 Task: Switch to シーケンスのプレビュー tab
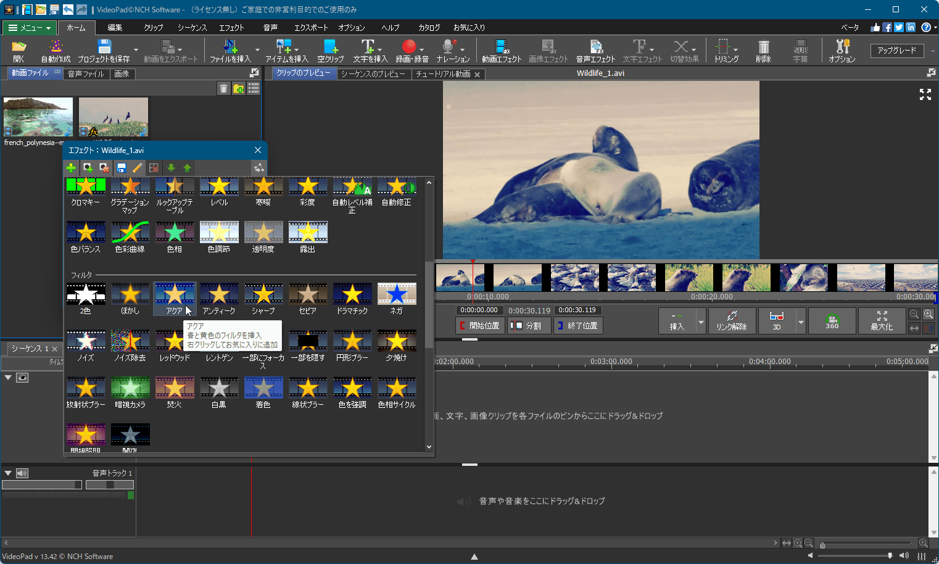[x=373, y=74]
